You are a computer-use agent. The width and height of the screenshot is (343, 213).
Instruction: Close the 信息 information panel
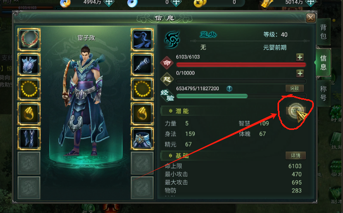[311, 18]
